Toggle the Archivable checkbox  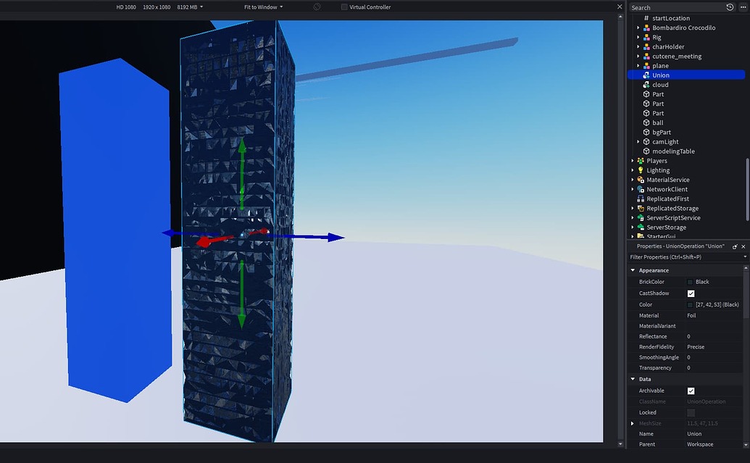pyautogui.click(x=691, y=391)
